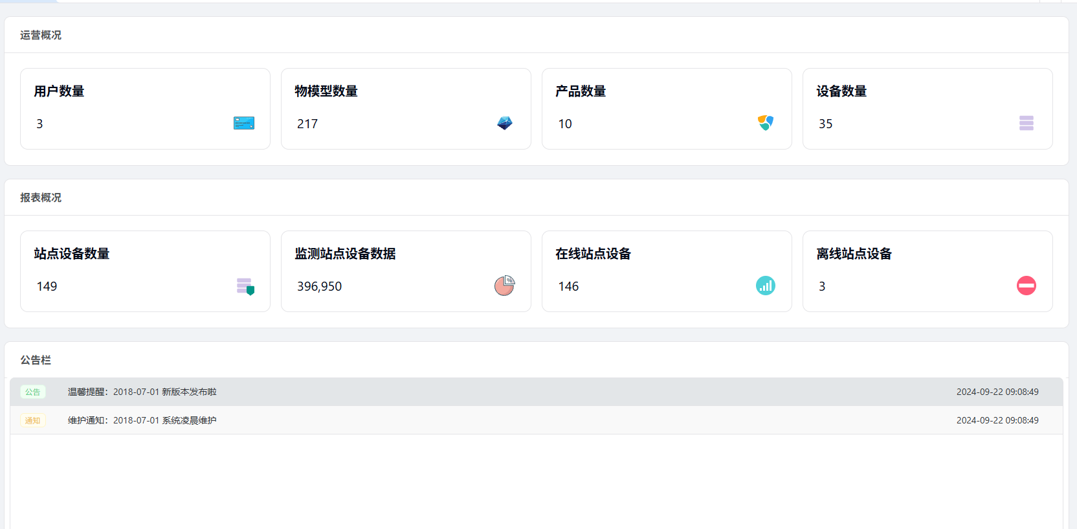1077x529 pixels.
Task: Select the 用户数量 count value 3
Action: tap(40, 124)
